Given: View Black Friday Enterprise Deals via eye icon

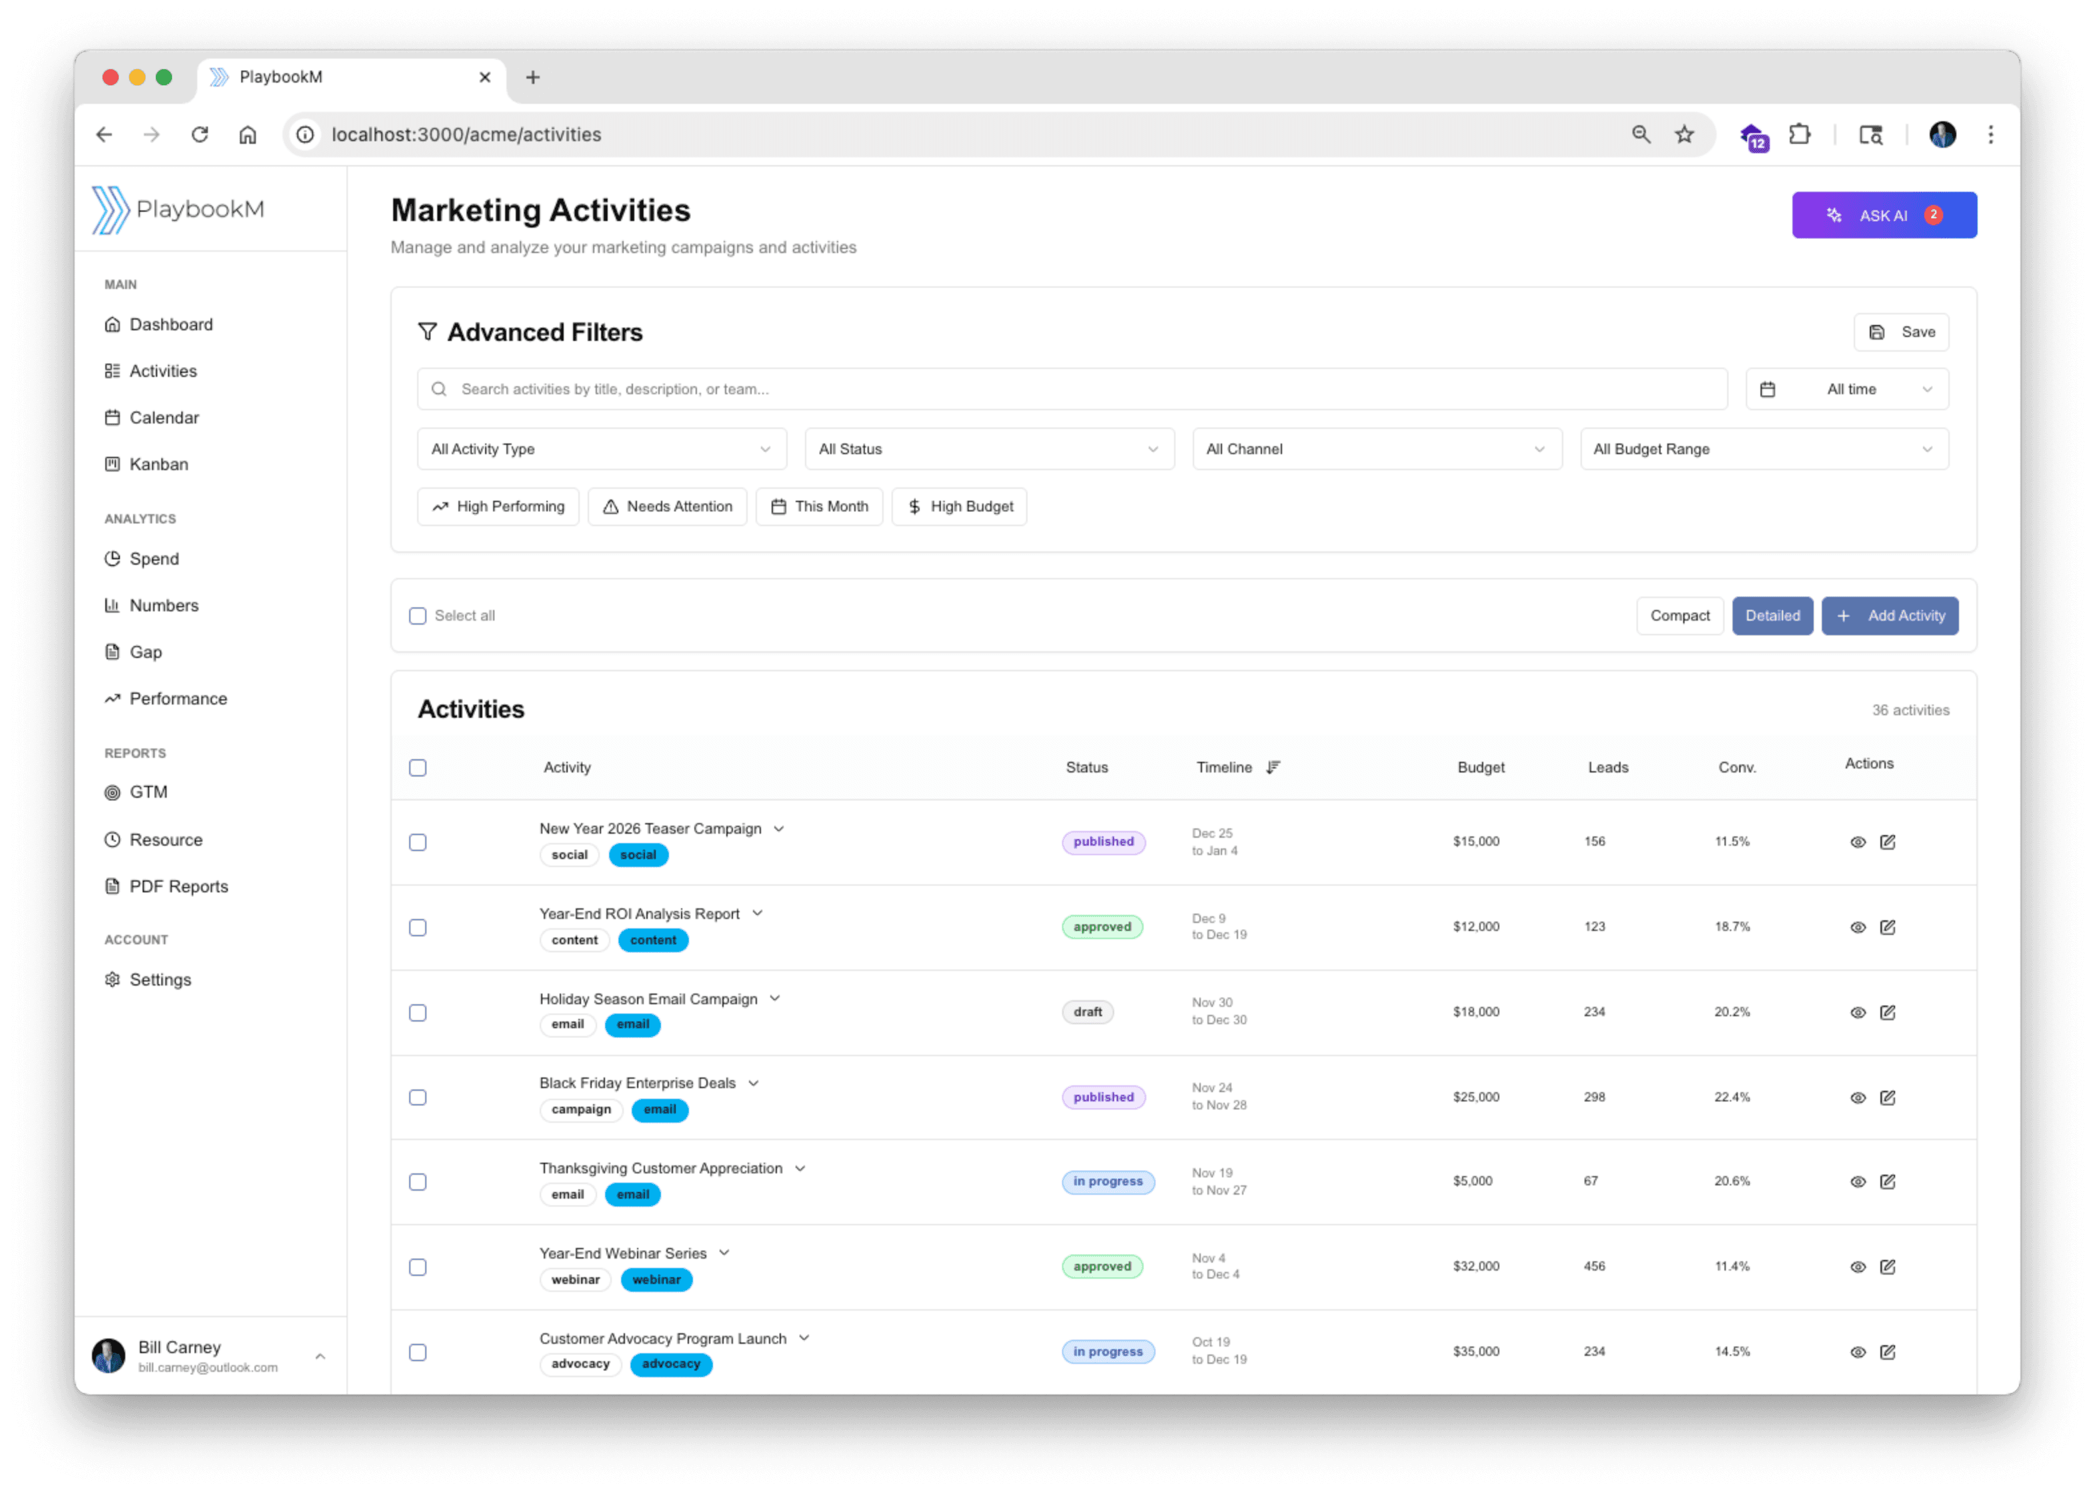Looking at the screenshot, I should point(1858,1097).
